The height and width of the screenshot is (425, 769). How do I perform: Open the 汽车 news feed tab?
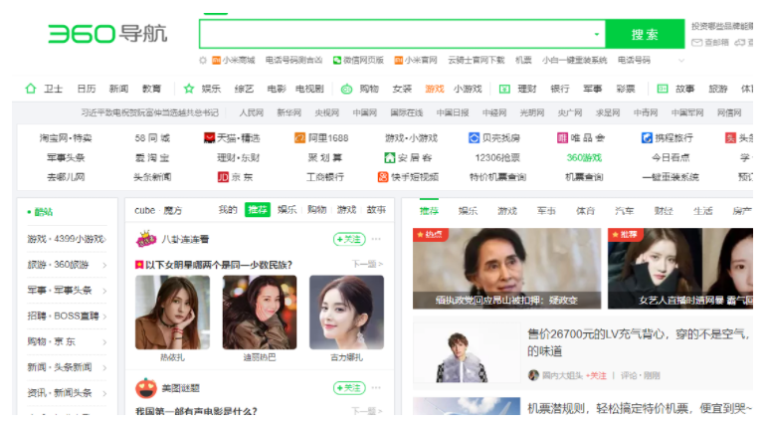click(625, 211)
